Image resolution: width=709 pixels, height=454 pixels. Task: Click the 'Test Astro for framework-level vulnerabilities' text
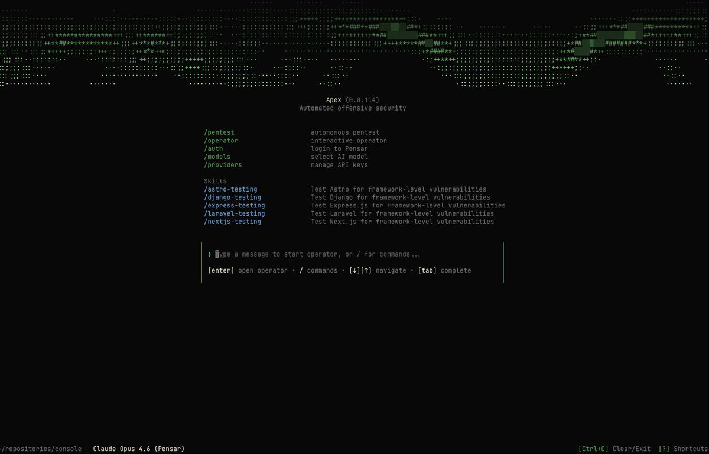[x=399, y=189]
